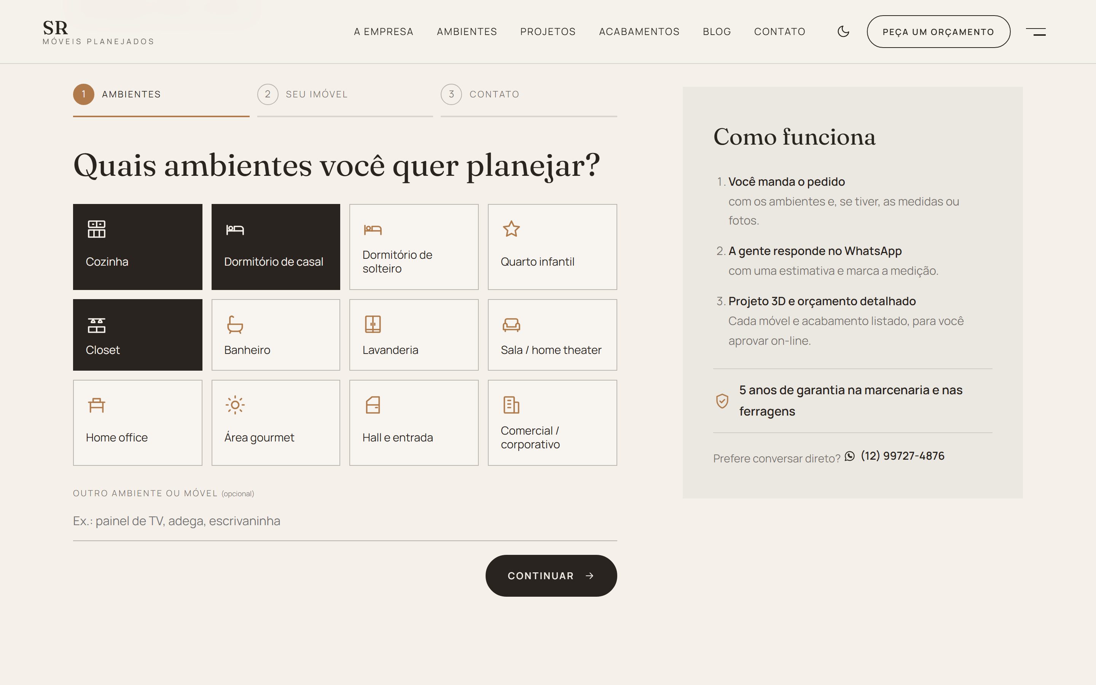The width and height of the screenshot is (1096, 685).
Task: Select the Hall e entrada card
Action: 414,423
